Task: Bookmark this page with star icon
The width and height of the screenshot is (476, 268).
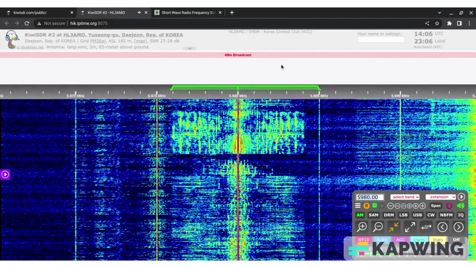Action: coord(437,23)
